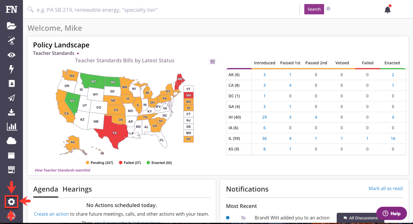Screen dimensions: 413x224
Task: Open the folder icon in sidebar
Action: pos(11,26)
